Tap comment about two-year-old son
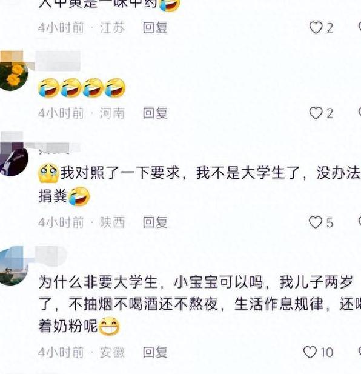Screen dimensions: 361x374 point(200,305)
